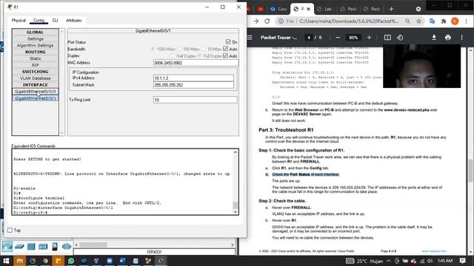Viewport: 474px width, 266px height.
Task: Toggle the Port Status On checkbox
Action: [228, 41]
